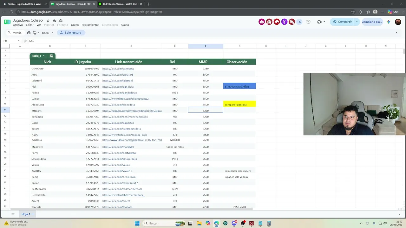The width and height of the screenshot is (406, 228).
Task: Open the Discord taskbar icon
Action: coord(234,223)
